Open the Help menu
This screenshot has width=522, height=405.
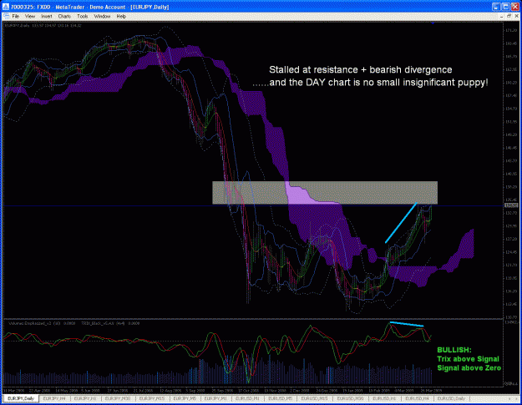point(121,16)
